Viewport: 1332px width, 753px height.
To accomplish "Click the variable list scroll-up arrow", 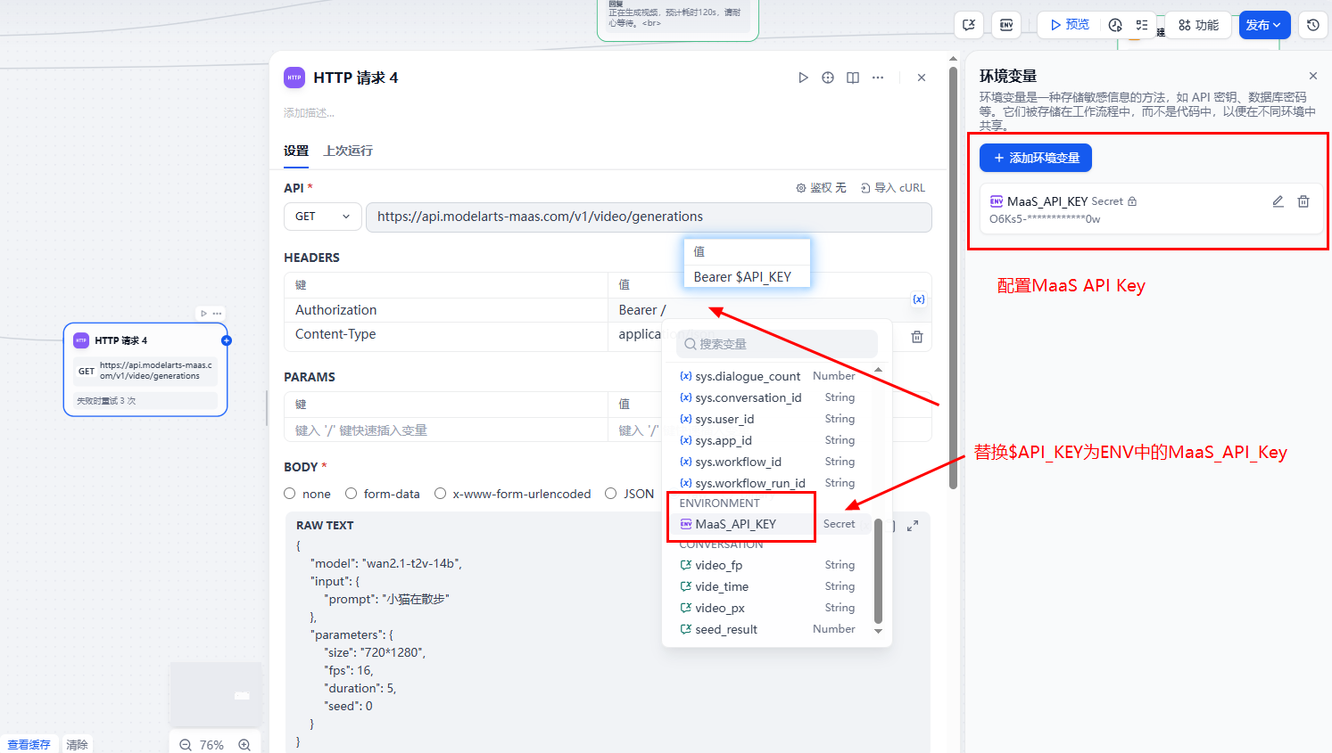I will coord(878,370).
